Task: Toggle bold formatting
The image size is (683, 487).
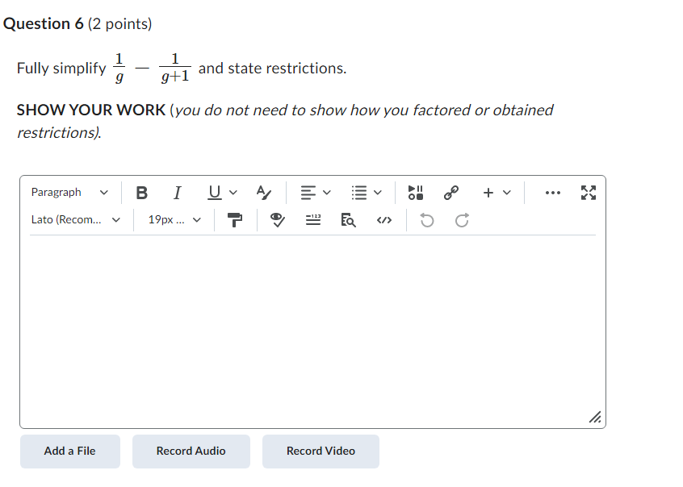Action: point(141,193)
